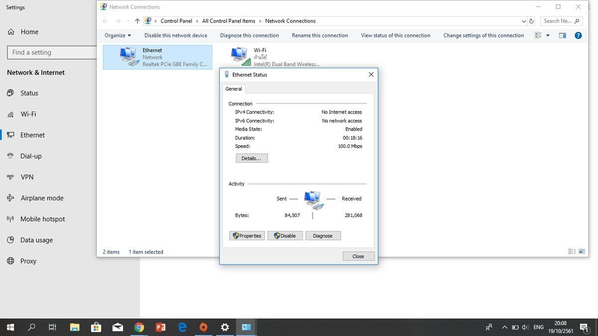598x336 pixels.
Task: Click Control Panel in address breadcrumb
Action: [x=176, y=21]
